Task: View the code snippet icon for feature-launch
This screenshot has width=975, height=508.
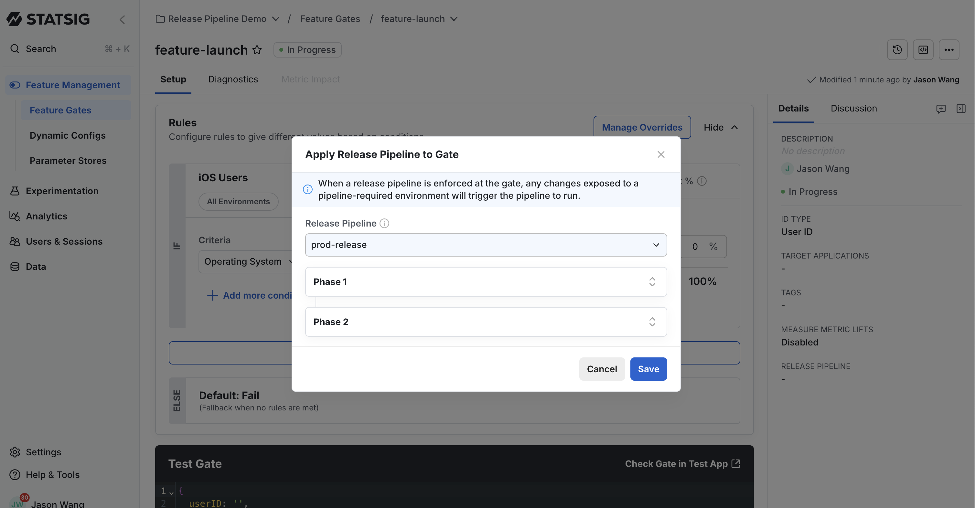Action: [x=923, y=49]
